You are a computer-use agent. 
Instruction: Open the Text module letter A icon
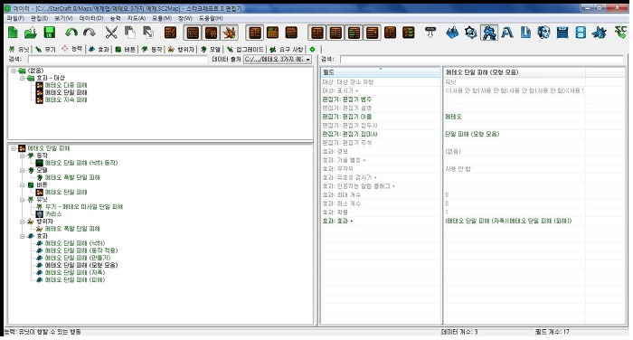click(x=507, y=33)
